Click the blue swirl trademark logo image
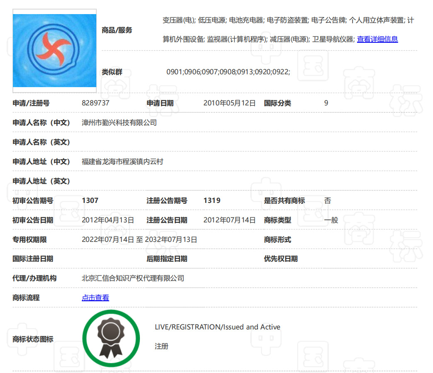The height and width of the screenshot is (373, 433). pyautogui.click(x=54, y=51)
